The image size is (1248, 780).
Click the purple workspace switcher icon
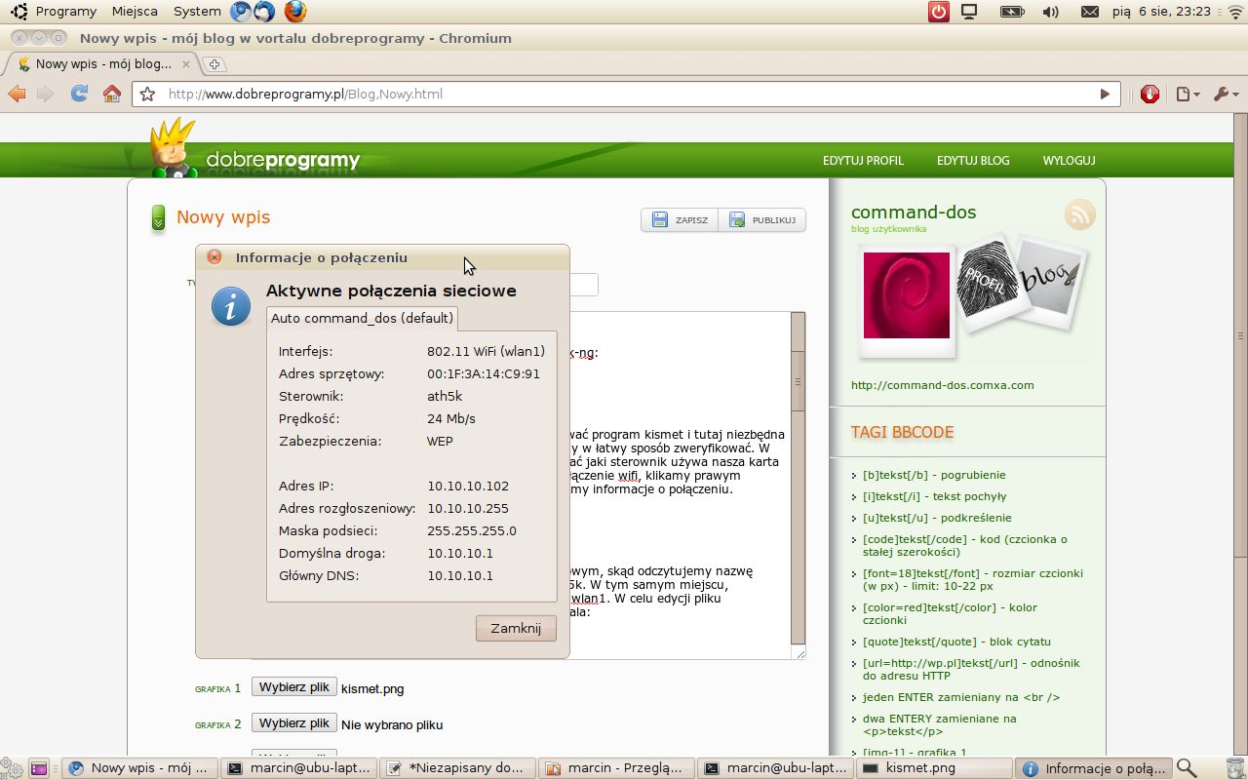coord(39,767)
